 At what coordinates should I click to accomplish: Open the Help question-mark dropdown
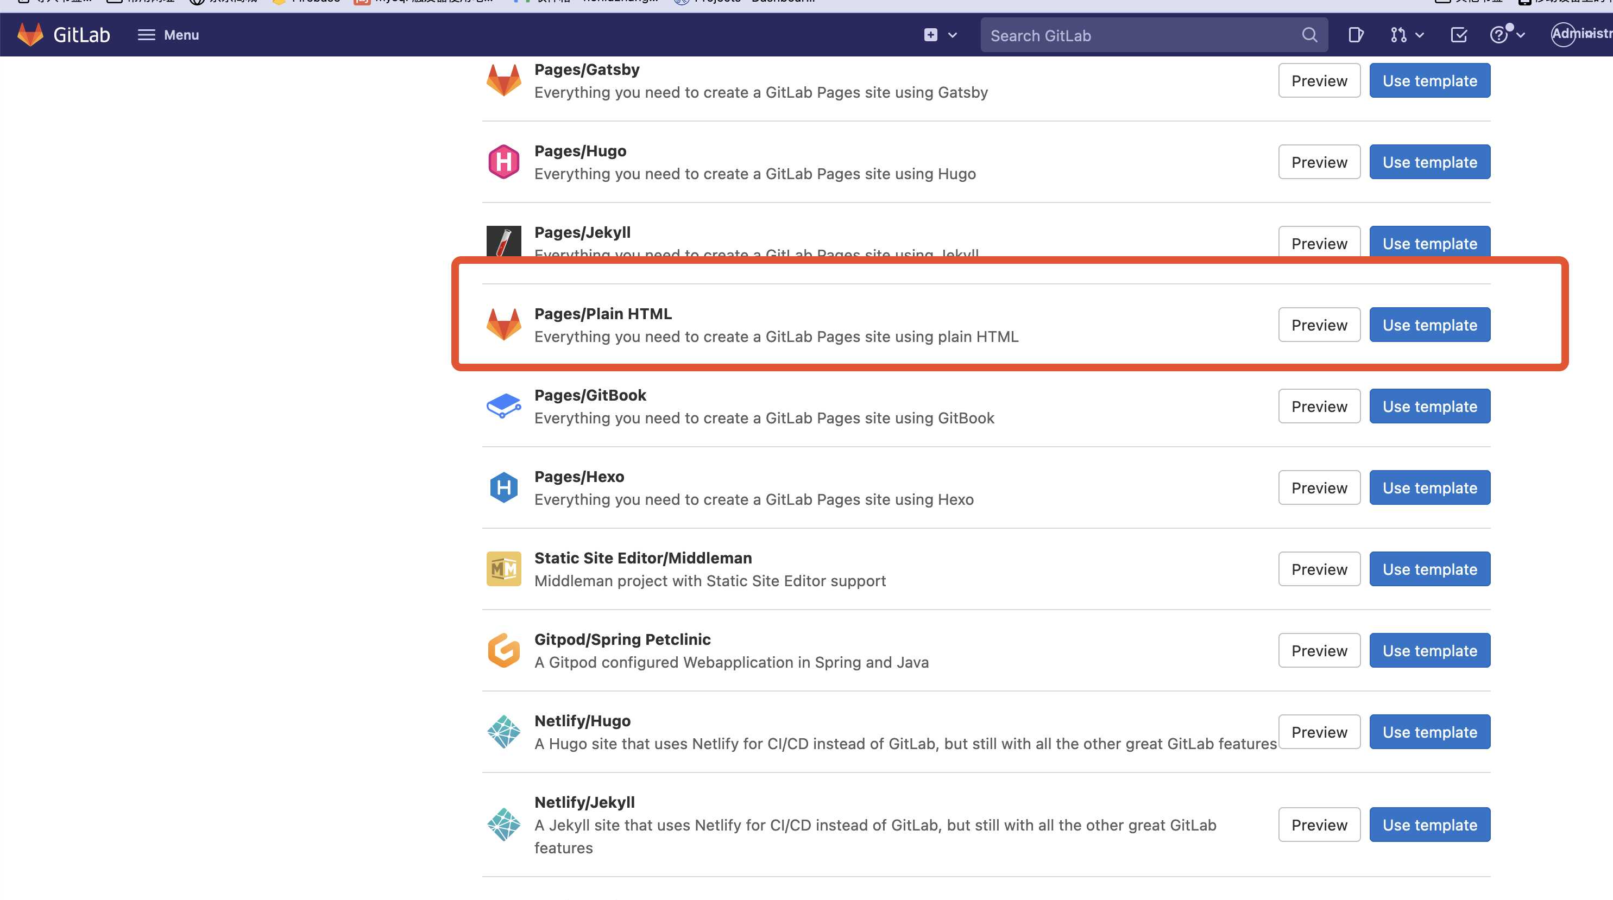pos(1507,35)
